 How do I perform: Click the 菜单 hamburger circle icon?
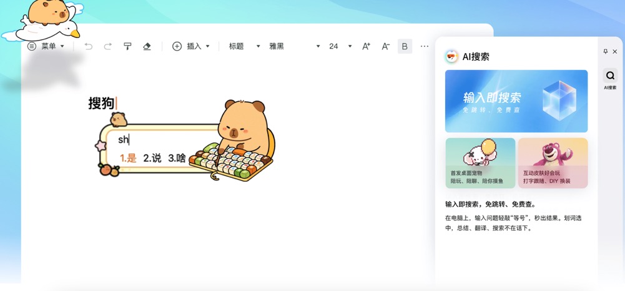[31, 46]
